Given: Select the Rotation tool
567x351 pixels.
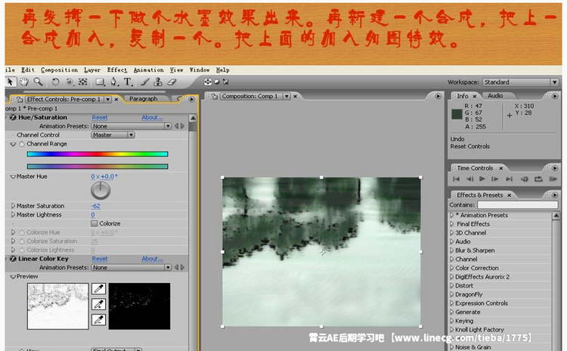Looking at the screenshot, I should [55, 82].
